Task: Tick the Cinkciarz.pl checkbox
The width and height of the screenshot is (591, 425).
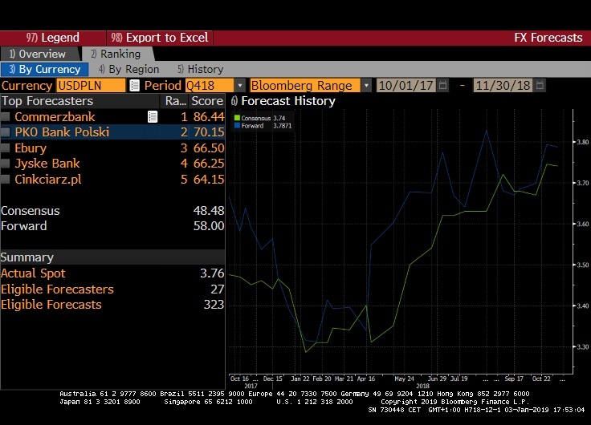Action: (x=6, y=180)
